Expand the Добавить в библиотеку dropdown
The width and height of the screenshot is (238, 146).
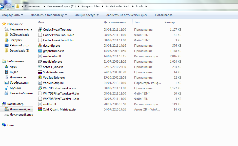pyautogui.click(x=49, y=15)
